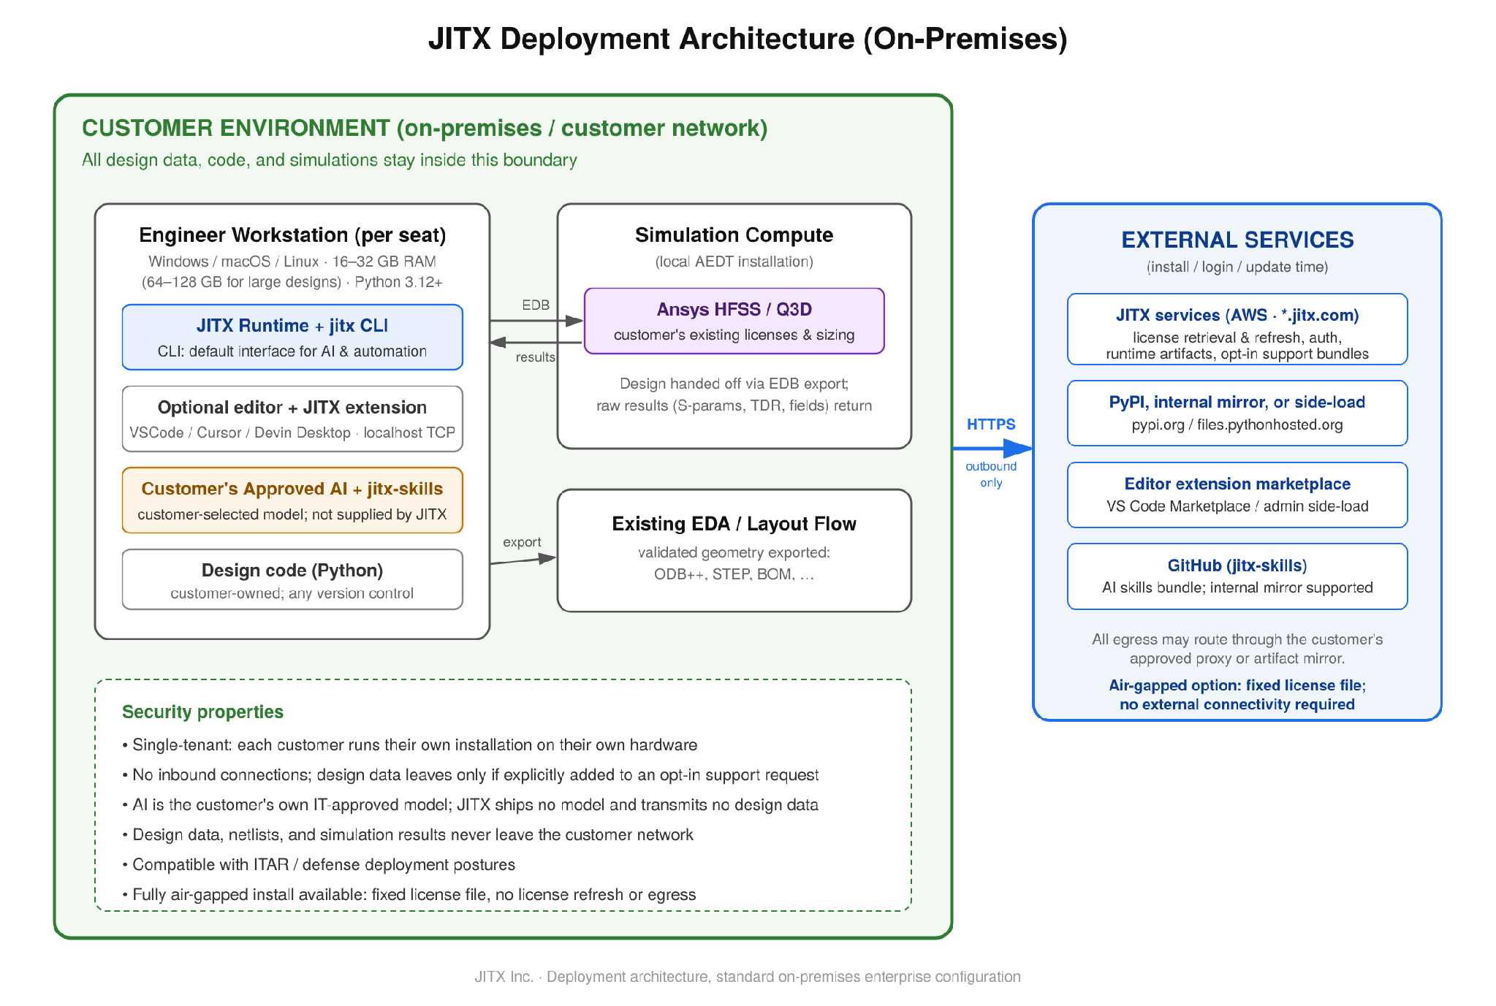The height and width of the screenshot is (1006, 1496).
Task: Click 'All egress may route through' note
Action: [x=1237, y=649]
